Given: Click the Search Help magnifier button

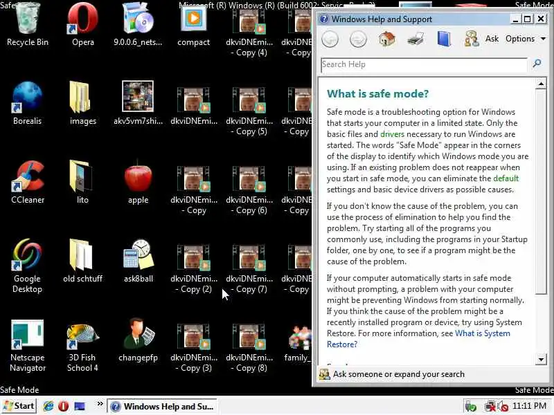Looking at the screenshot, I should coord(537,64).
